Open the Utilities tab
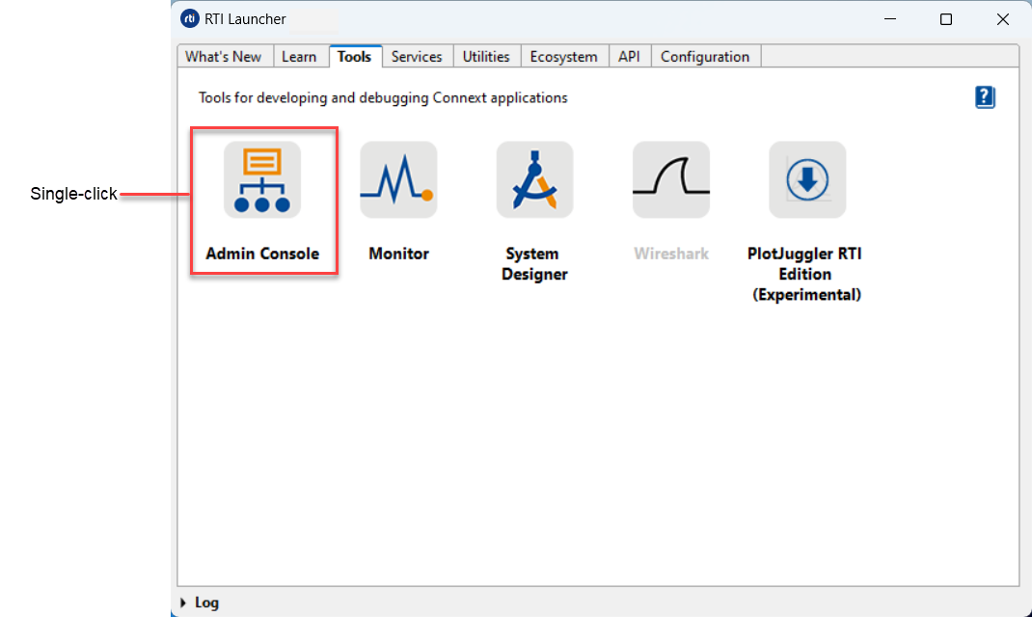This screenshot has height=617, width=1032. (486, 57)
